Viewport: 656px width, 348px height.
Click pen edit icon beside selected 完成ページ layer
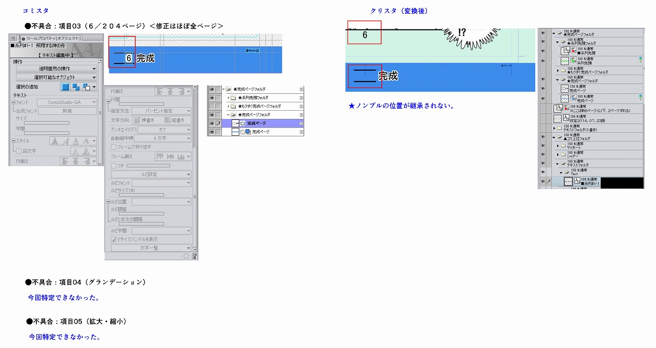point(219,124)
